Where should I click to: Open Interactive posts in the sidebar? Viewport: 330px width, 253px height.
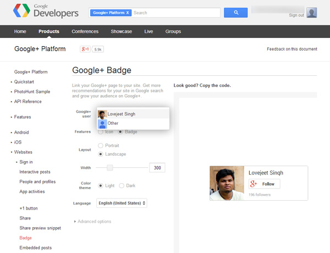[35, 172]
